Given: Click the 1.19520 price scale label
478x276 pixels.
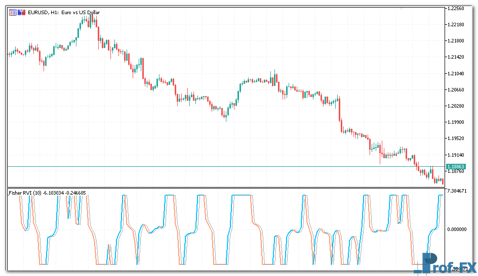Looking at the screenshot, I should 457,138.
